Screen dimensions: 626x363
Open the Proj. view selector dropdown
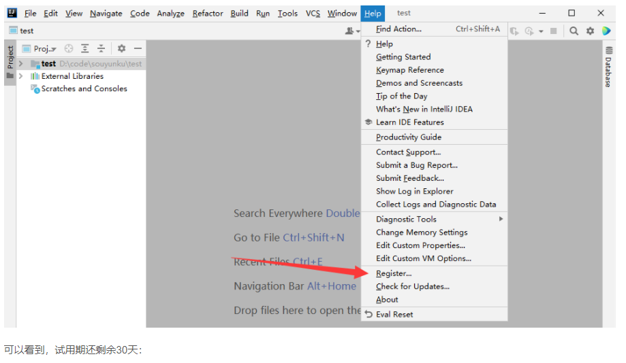39,49
